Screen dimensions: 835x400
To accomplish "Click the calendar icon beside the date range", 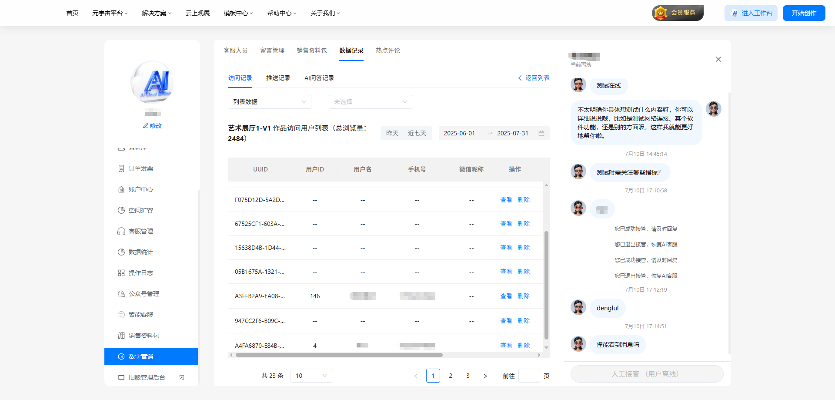I will (541, 133).
